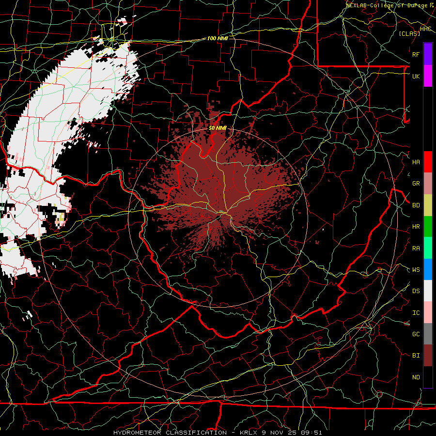Click the 100 NMI range ring label
This screenshot has width=436, height=436.
tap(218, 38)
